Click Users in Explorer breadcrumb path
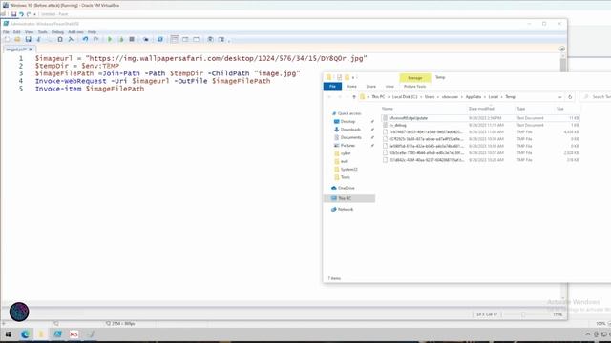611x343 pixels. pyautogui.click(x=430, y=97)
